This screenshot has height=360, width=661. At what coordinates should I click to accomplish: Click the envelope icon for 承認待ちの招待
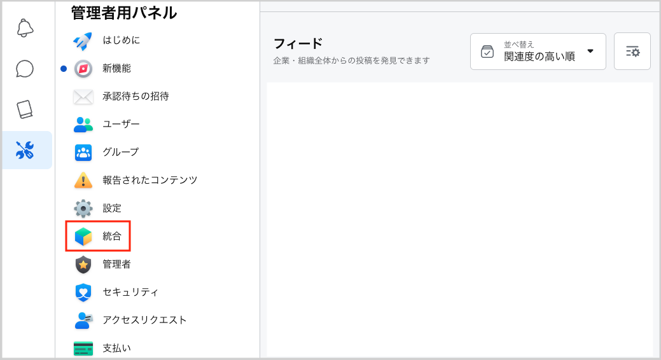[83, 97]
